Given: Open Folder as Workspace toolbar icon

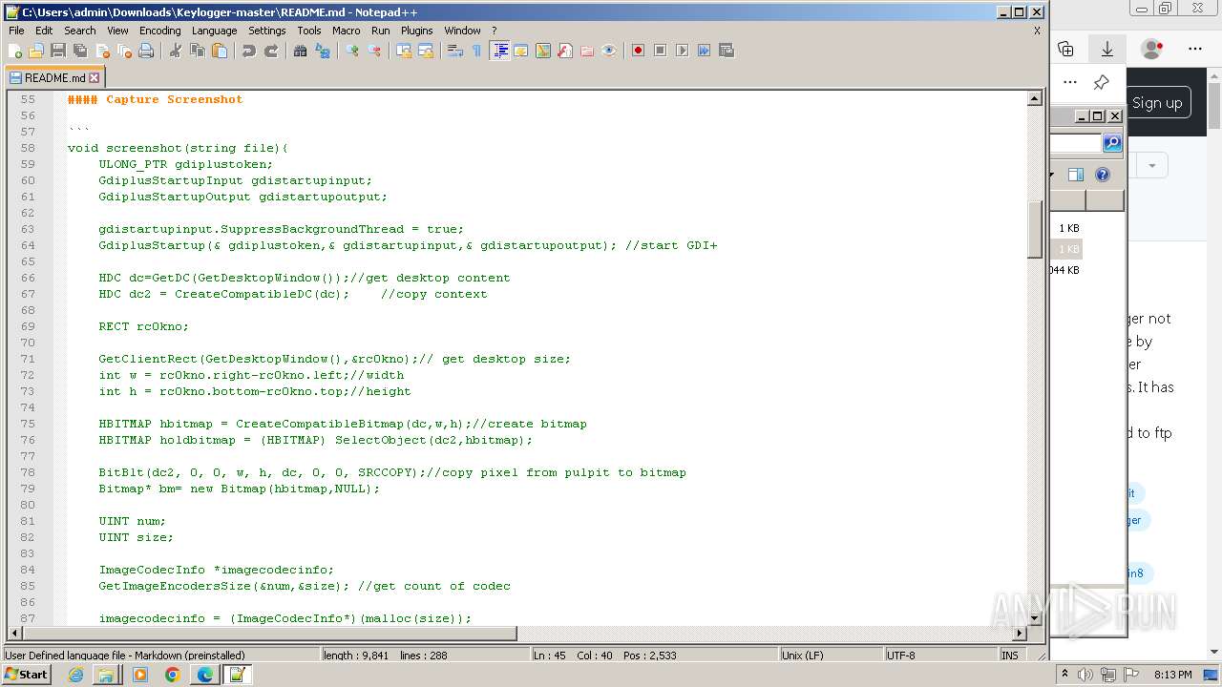Looking at the screenshot, I should pyautogui.click(x=587, y=51).
